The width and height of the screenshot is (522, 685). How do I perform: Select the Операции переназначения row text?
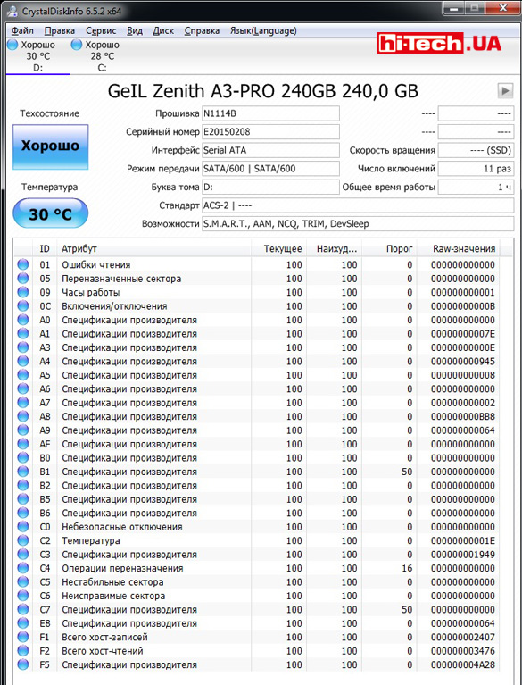pos(122,568)
